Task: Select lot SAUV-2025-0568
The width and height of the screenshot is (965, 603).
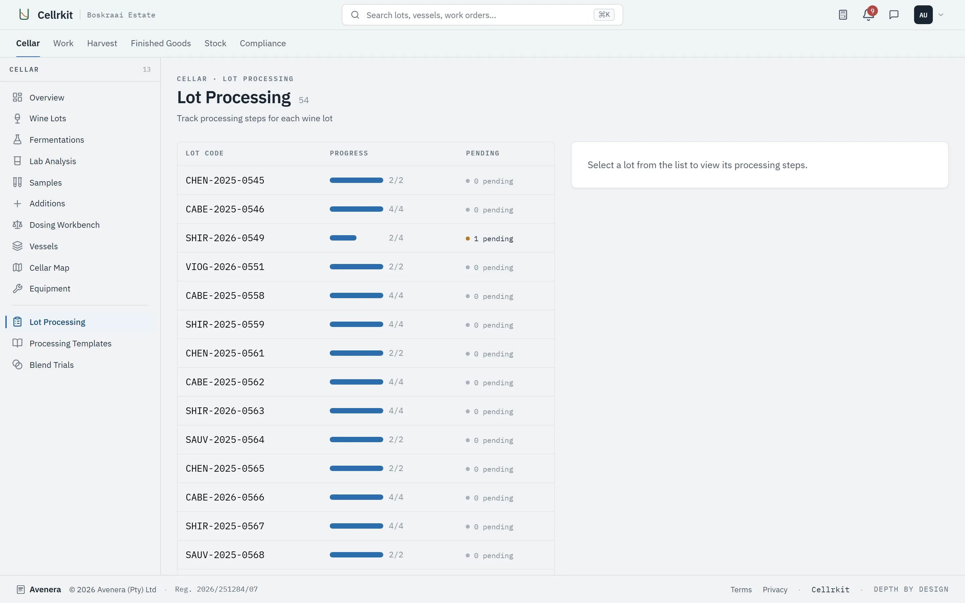Action: [x=366, y=555]
